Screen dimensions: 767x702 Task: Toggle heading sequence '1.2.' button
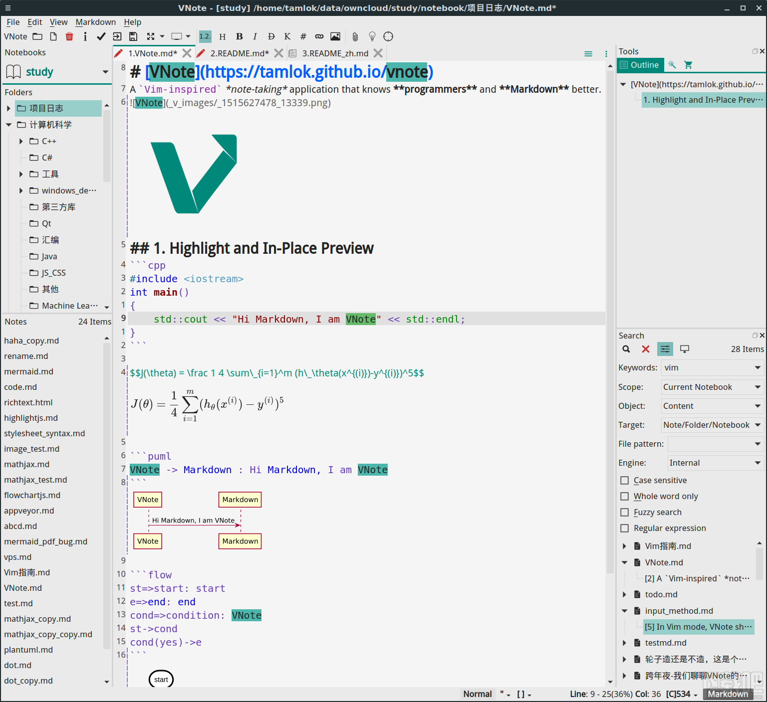(x=205, y=36)
